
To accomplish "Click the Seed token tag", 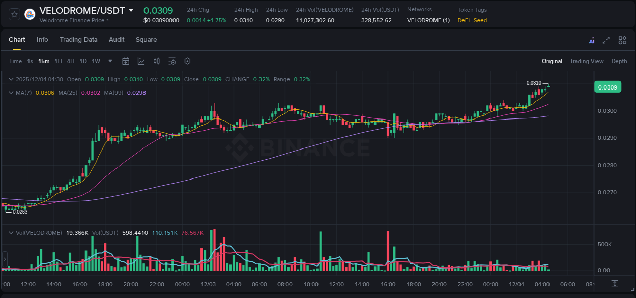I will coord(480,20).
